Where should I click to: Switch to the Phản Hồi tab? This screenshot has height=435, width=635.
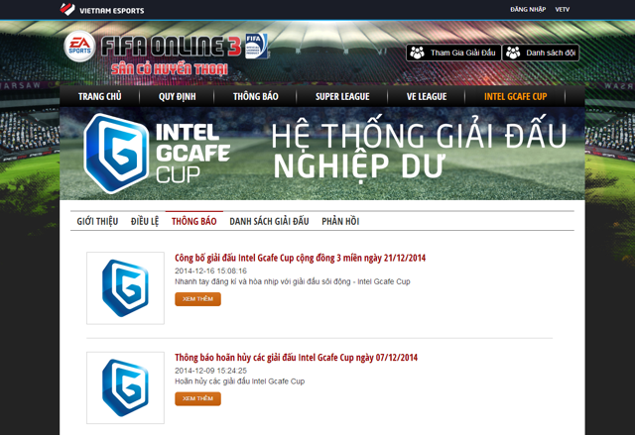pos(340,221)
